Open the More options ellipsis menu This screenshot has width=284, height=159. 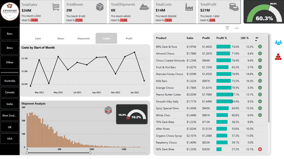[x=236, y=28]
